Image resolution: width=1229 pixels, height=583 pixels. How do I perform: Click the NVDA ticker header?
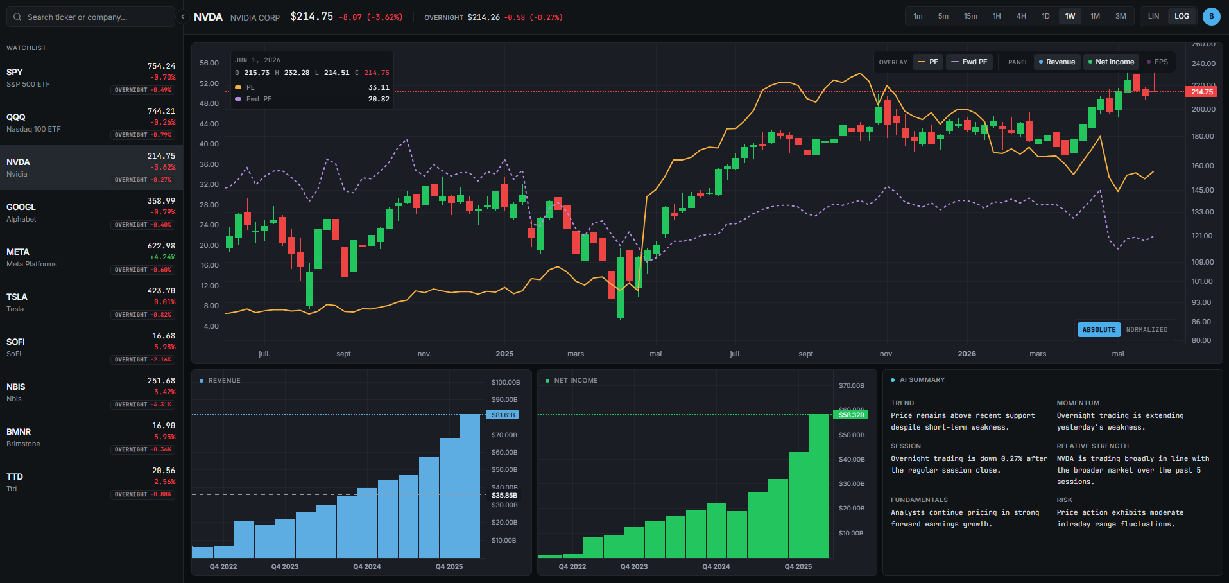pyautogui.click(x=208, y=17)
